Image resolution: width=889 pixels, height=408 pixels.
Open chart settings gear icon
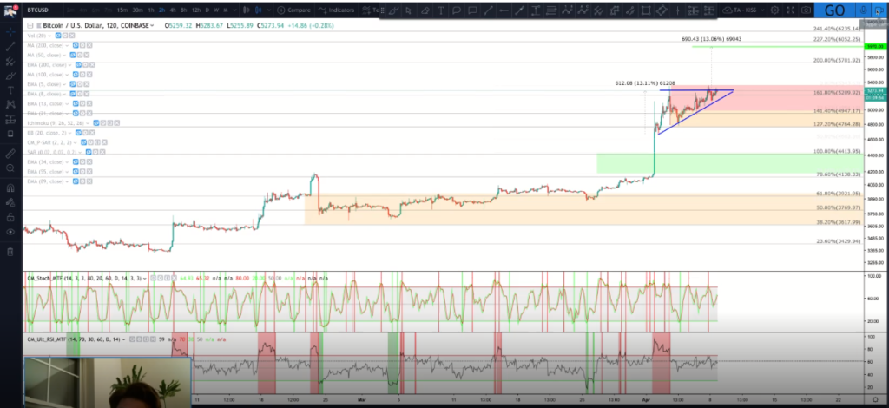[x=775, y=10]
